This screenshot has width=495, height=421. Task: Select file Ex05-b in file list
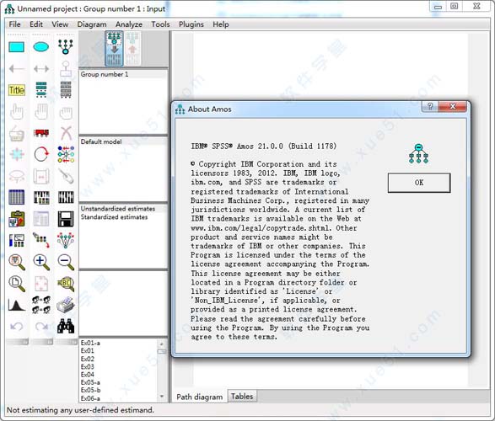point(90,391)
